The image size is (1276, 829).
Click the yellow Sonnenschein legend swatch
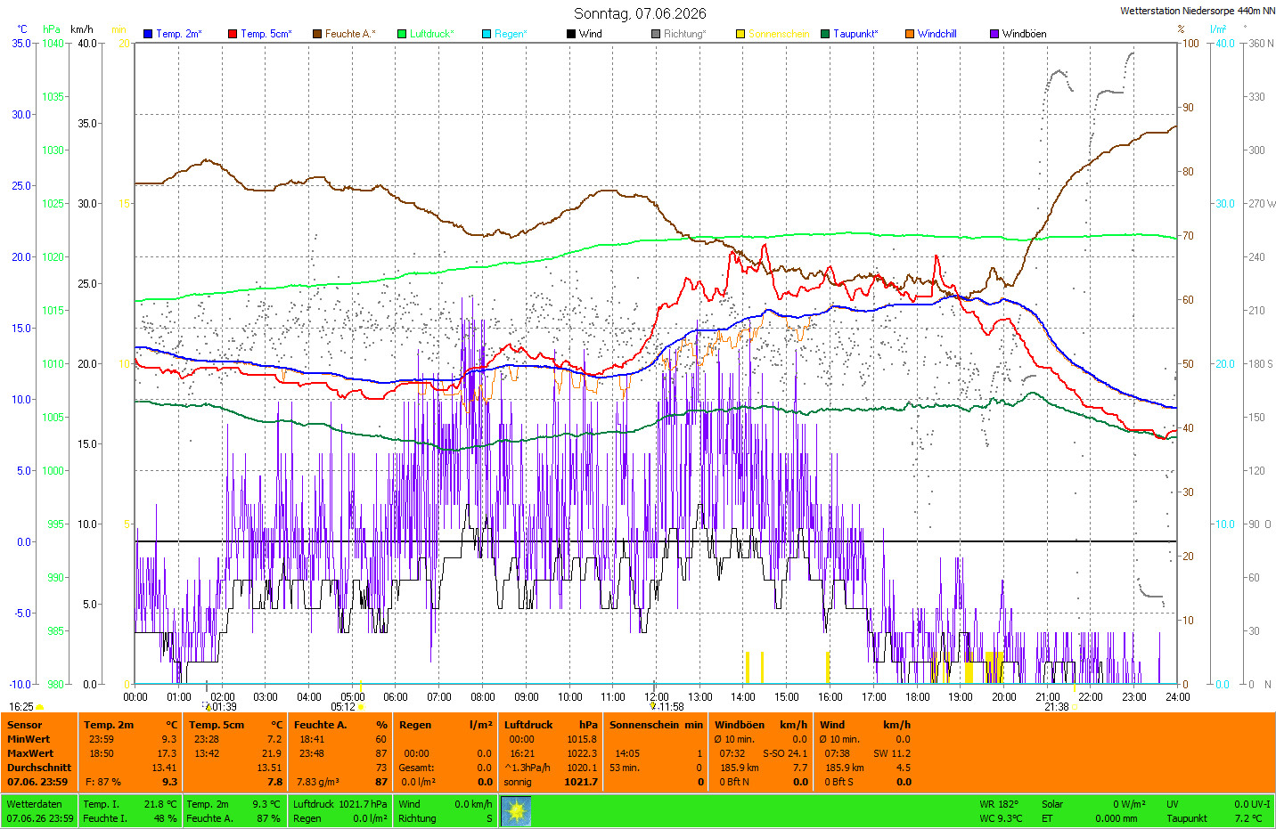click(x=740, y=34)
